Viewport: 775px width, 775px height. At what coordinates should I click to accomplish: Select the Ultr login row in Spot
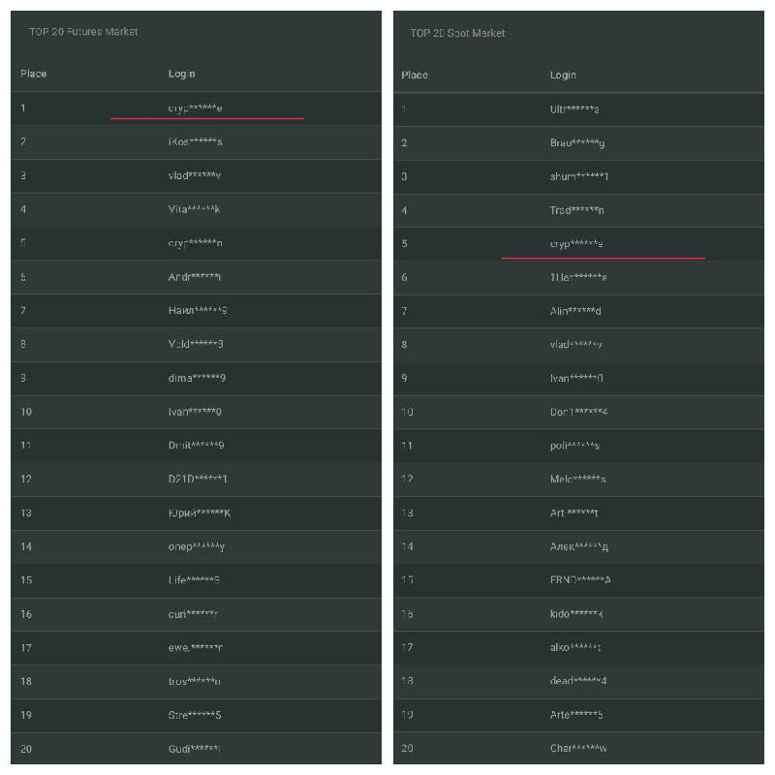578,109
